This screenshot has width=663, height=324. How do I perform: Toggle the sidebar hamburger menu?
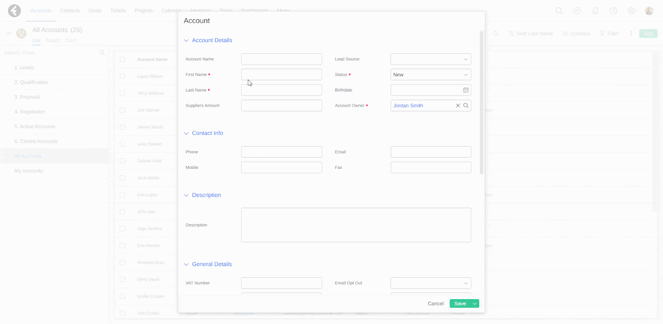9,33
